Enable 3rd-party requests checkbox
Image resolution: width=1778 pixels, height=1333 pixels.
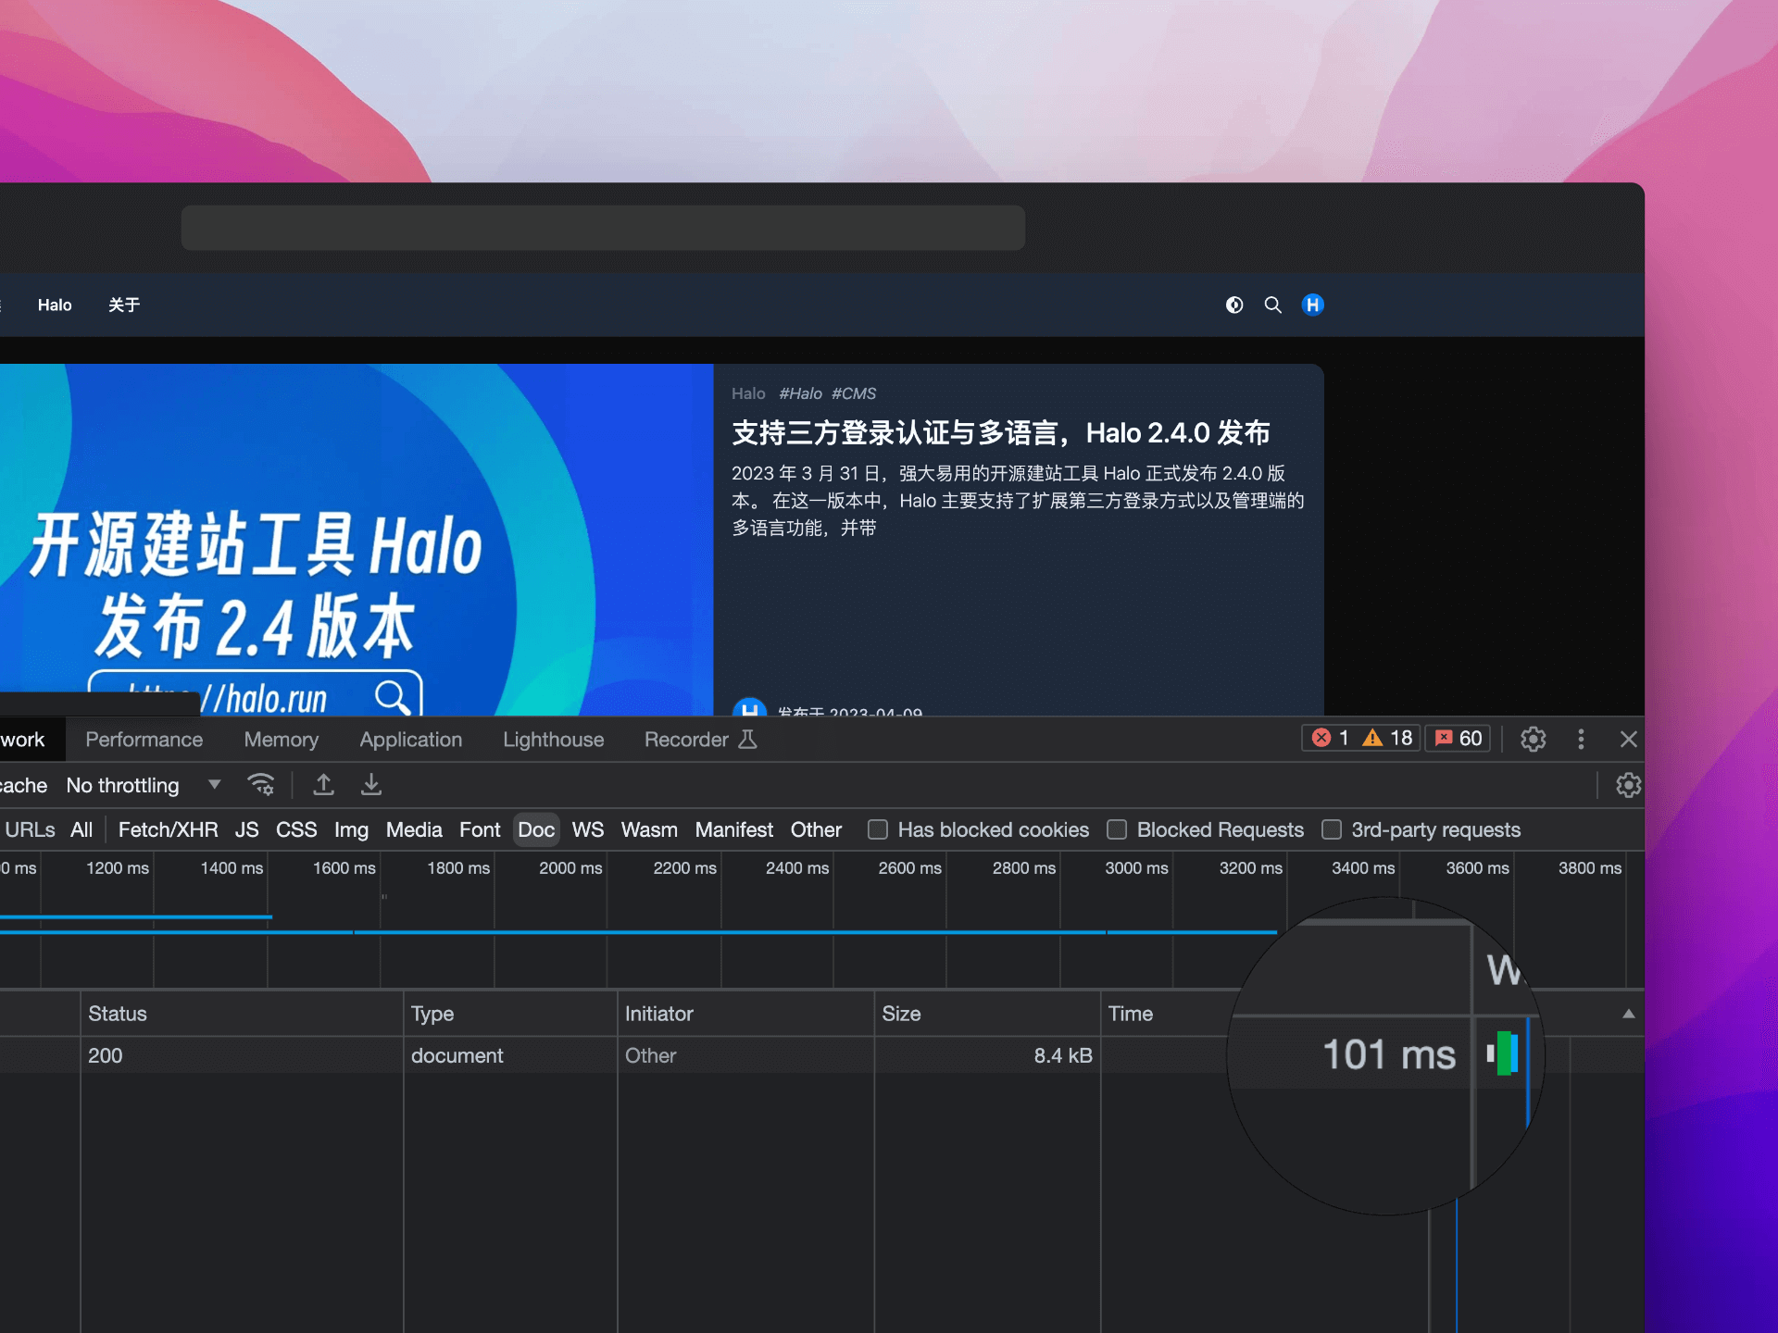coord(1332,829)
